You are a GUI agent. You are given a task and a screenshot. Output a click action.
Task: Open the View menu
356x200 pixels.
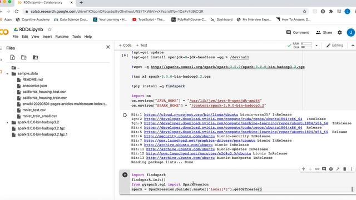[x=35, y=37]
